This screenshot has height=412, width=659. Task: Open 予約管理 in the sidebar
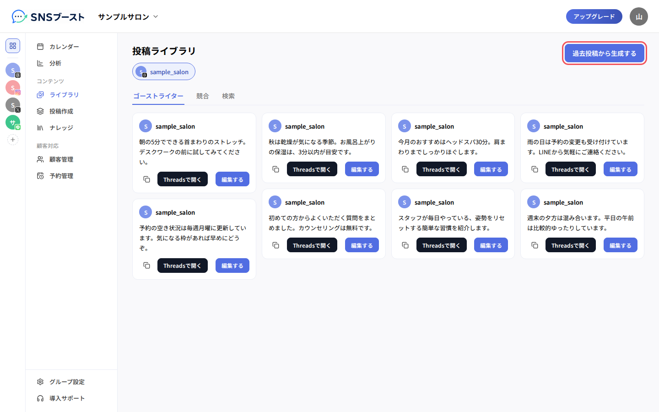pos(71,176)
